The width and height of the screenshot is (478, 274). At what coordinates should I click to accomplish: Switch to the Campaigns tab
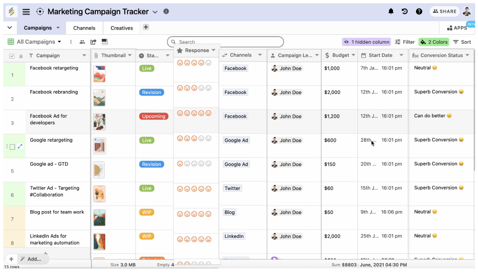[x=38, y=28]
